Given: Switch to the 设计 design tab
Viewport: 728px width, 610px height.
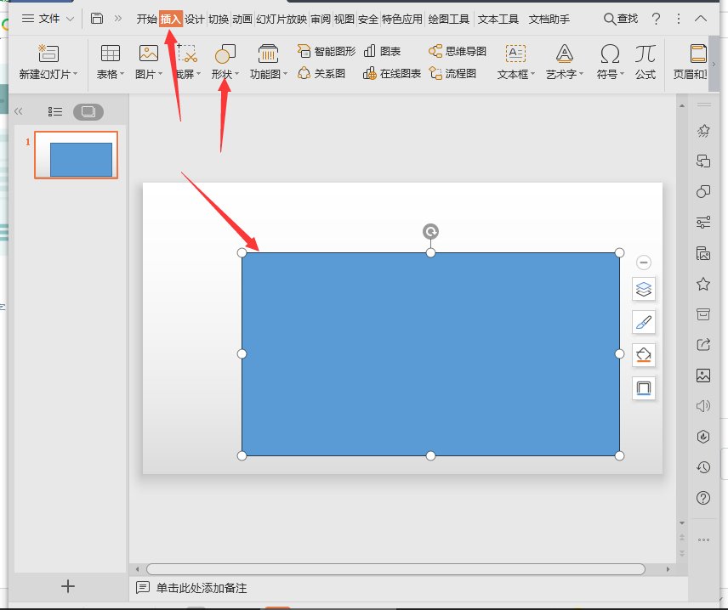Looking at the screenshot, I should (195, 19).
